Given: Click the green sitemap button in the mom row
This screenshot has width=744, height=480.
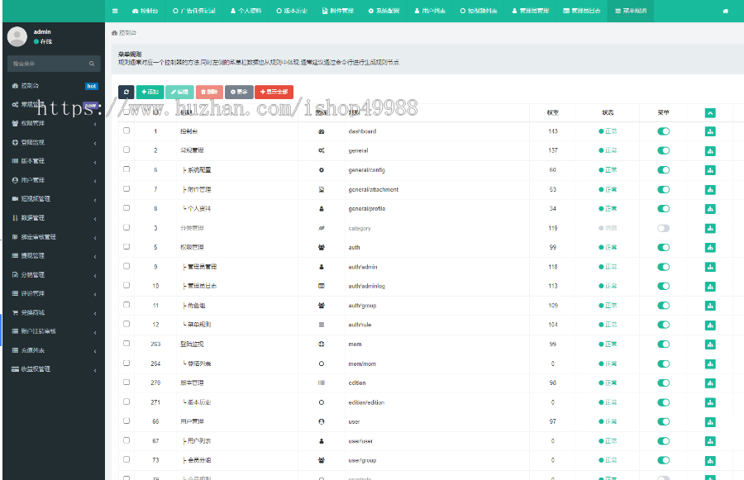Looking at the screenshot, I should click(710, 345).
